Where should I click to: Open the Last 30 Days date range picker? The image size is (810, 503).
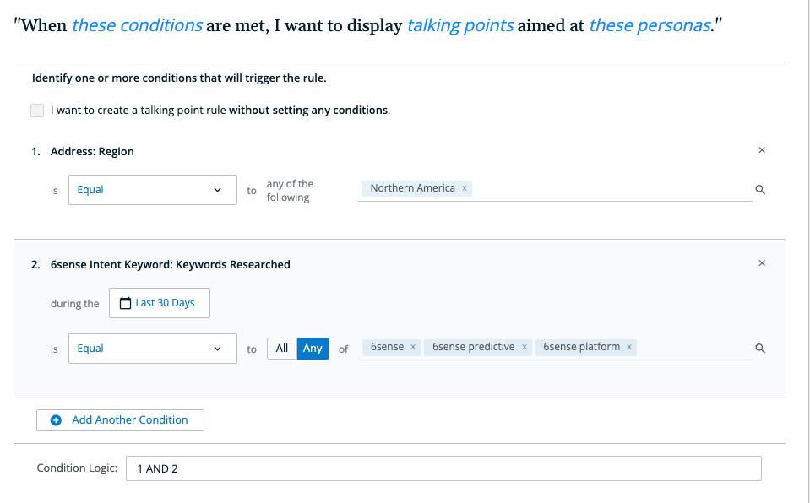160,303
